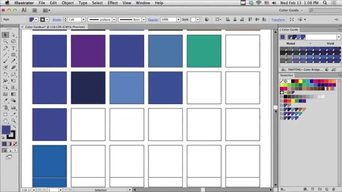Select the Perspective Grid tool
The image size is (342, 192).
[x=13, y=87]
